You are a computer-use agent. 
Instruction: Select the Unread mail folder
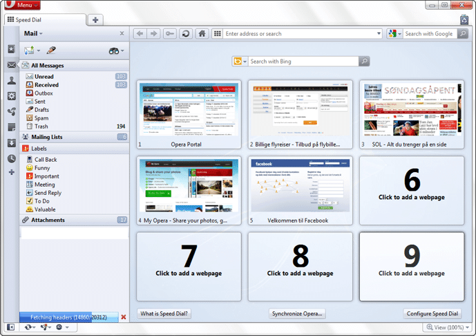pos(76,77)
